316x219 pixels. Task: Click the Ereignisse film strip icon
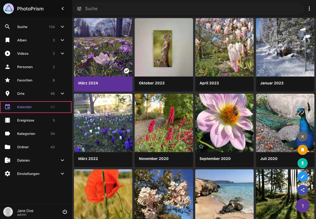[x=7, y=120]
